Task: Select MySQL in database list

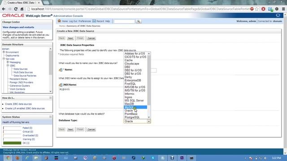Action: (135, 107)
